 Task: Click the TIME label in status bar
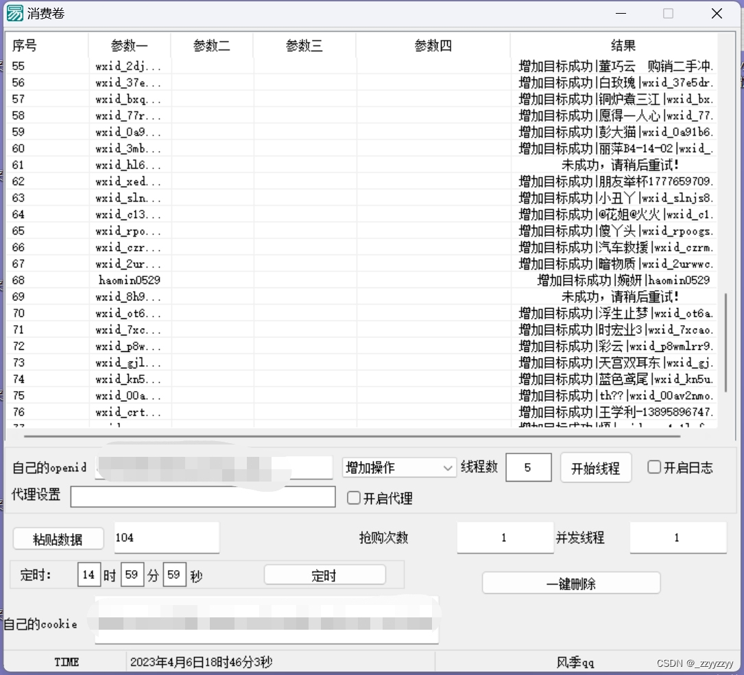(x=67, y=662)
